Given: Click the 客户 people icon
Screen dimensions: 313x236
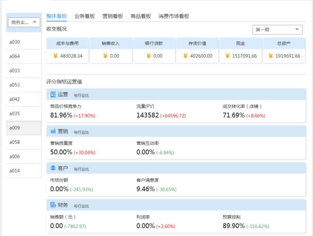Looking at the screenshot, I should coord(53,168).
